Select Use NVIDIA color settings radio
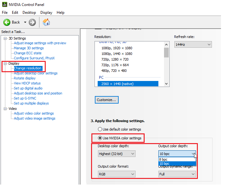 coord(100,138)
